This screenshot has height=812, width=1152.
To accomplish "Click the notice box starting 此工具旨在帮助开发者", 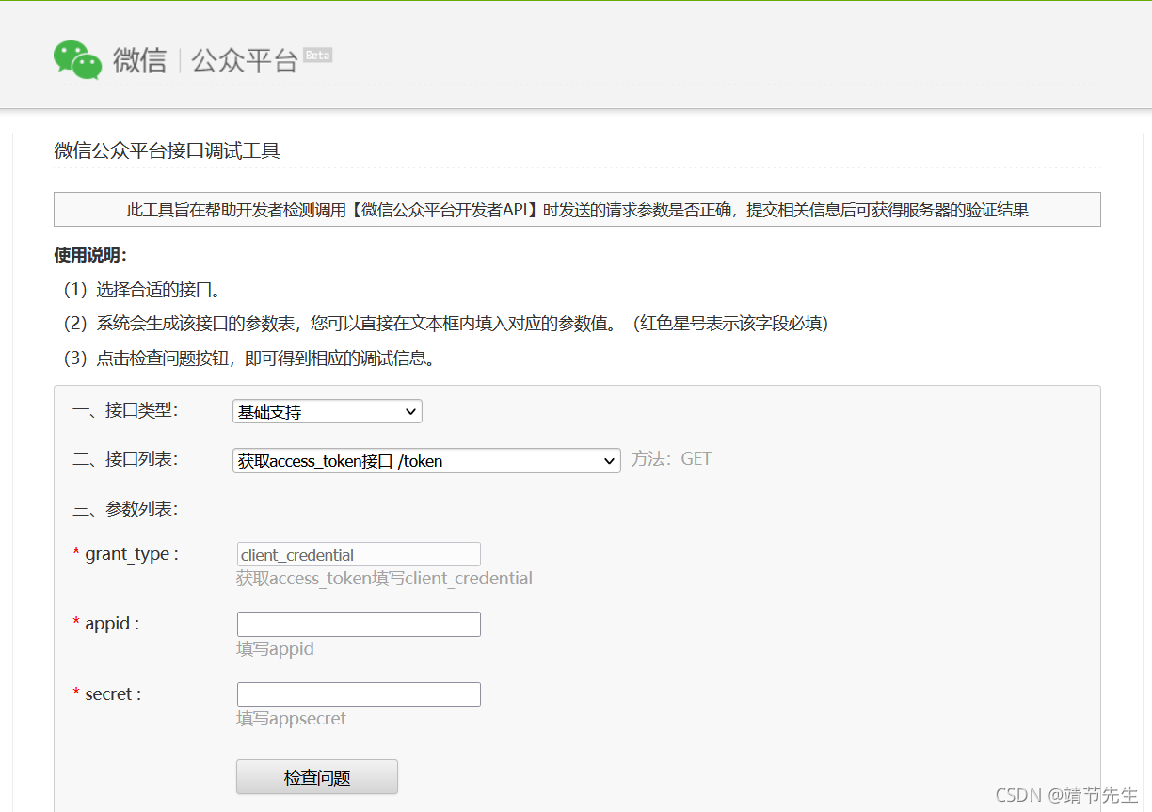I will [x=577, y=210].
